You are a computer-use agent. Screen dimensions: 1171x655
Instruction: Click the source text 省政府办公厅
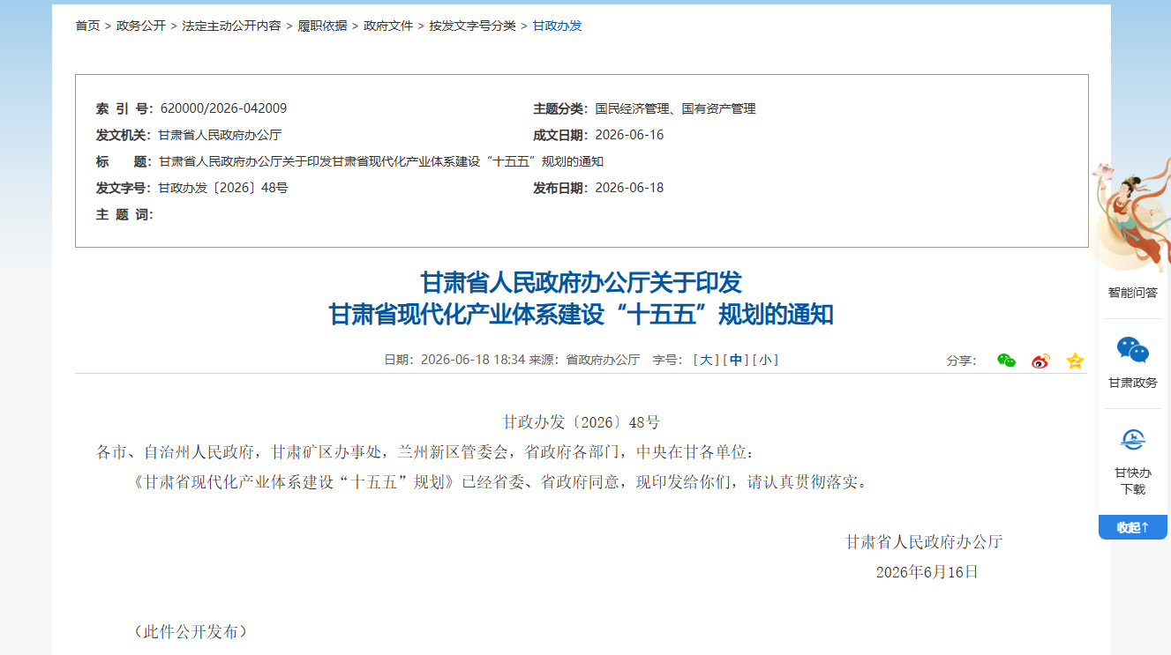[603, 360]
